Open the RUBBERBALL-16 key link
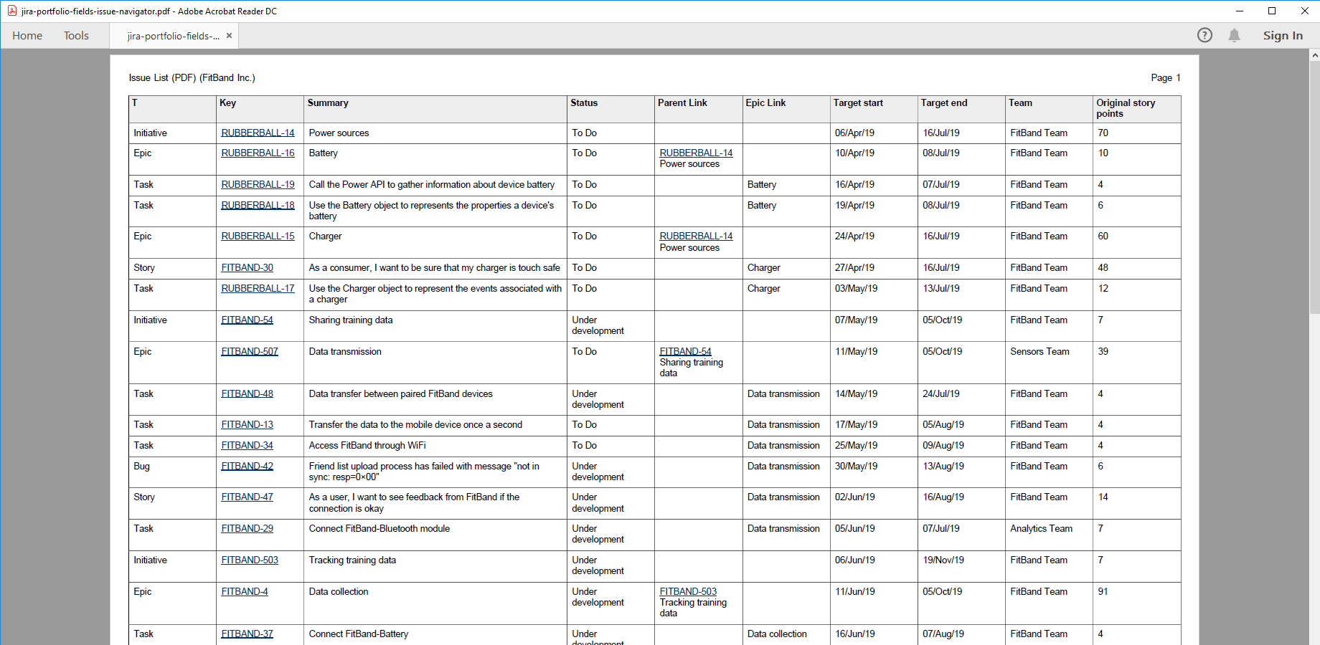 [258, 153]
